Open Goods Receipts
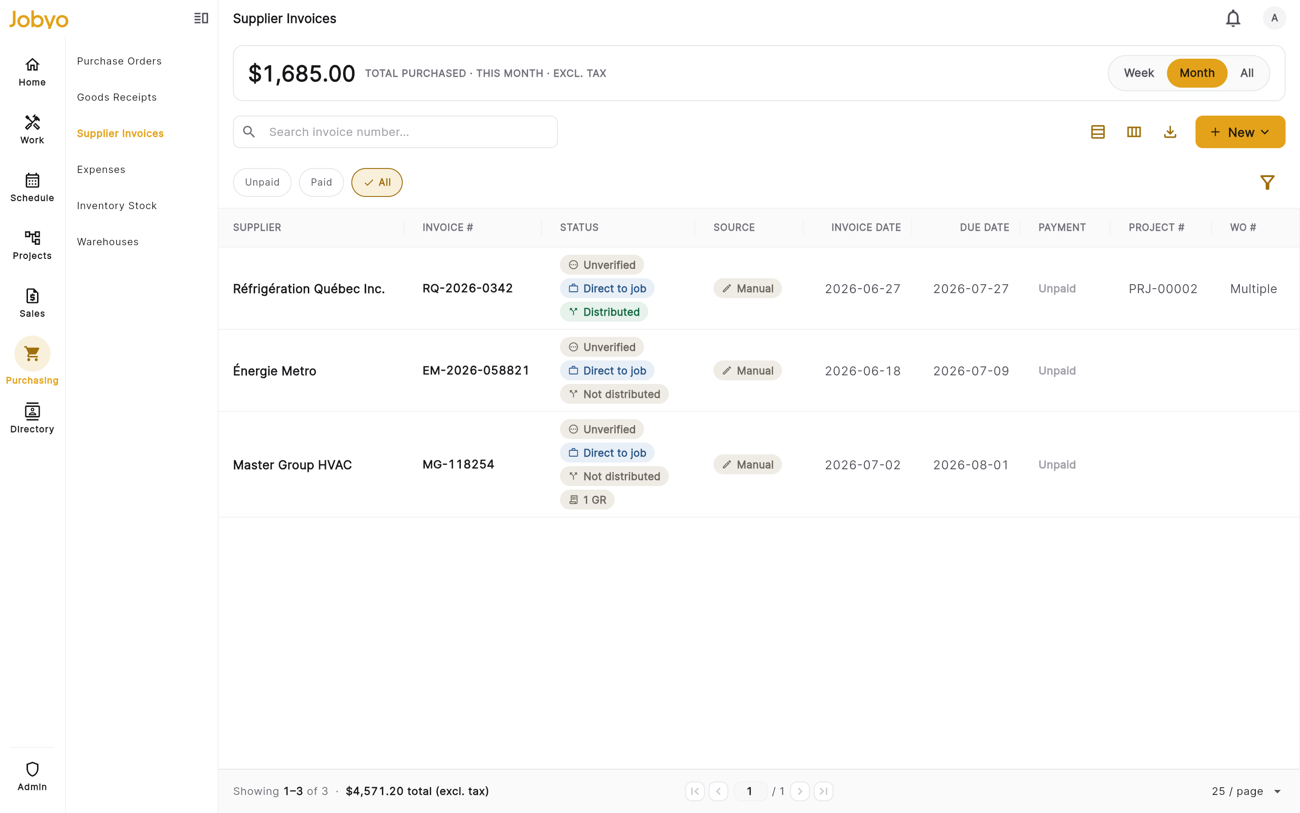The height and width of the screenshot is (813, 1300). 116,97
